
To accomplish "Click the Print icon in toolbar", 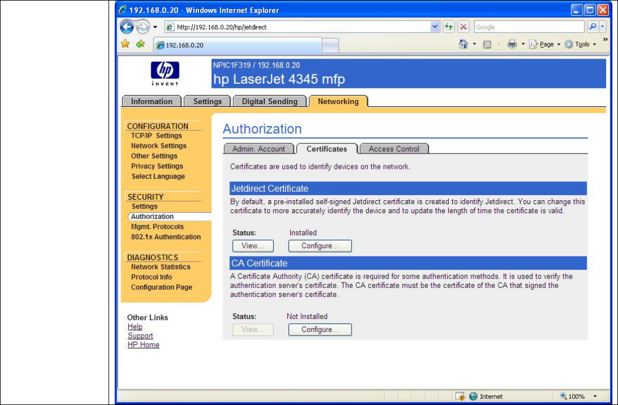I will (x=512, y=44).
